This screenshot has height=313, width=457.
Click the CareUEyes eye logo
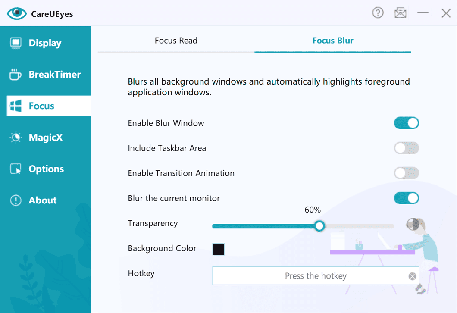[x=17, y=13]
